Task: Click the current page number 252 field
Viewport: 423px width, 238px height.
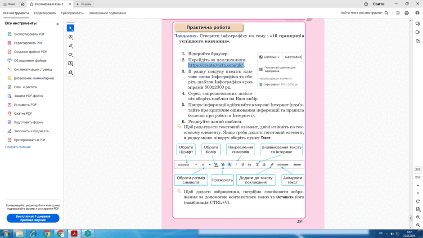Action: coord(418,170)
